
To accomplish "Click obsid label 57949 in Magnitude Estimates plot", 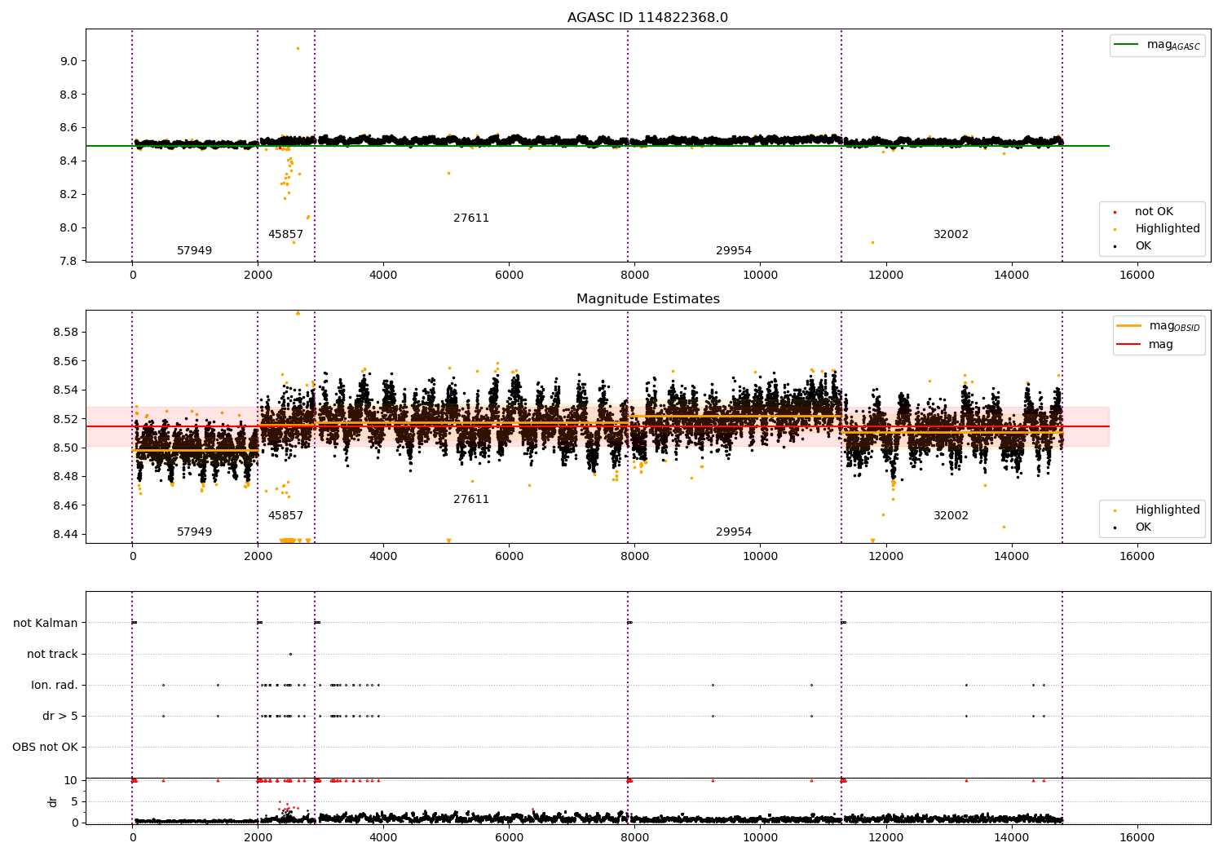I will click(x=194, y=532).
